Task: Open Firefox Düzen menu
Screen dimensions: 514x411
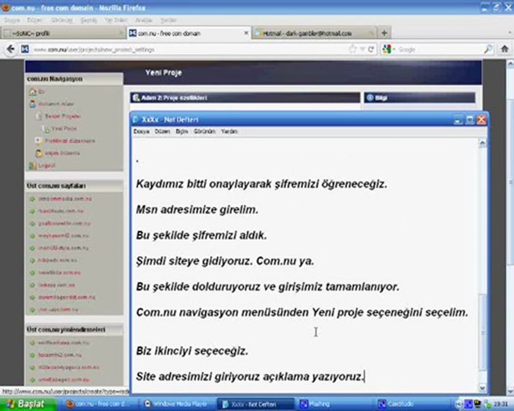Action: [35, 21]
